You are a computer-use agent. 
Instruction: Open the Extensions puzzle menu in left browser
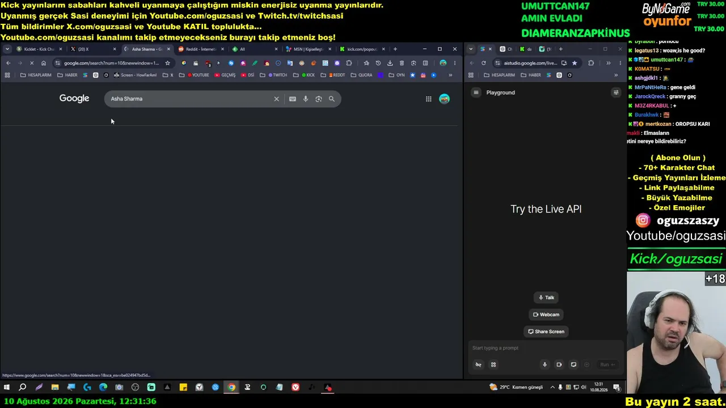[x=349, y=63]
